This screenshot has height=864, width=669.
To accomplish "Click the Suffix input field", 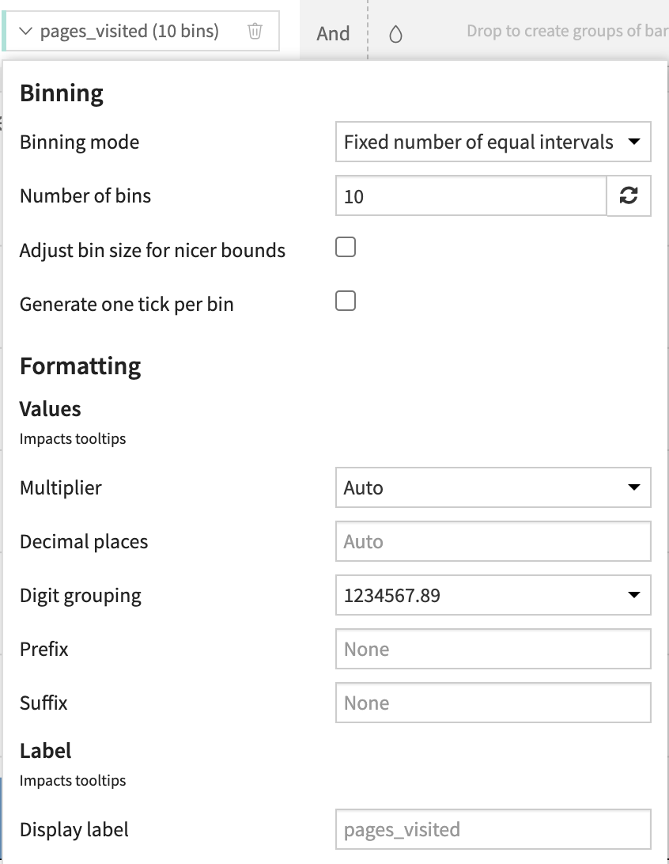I will click(493, 703).
